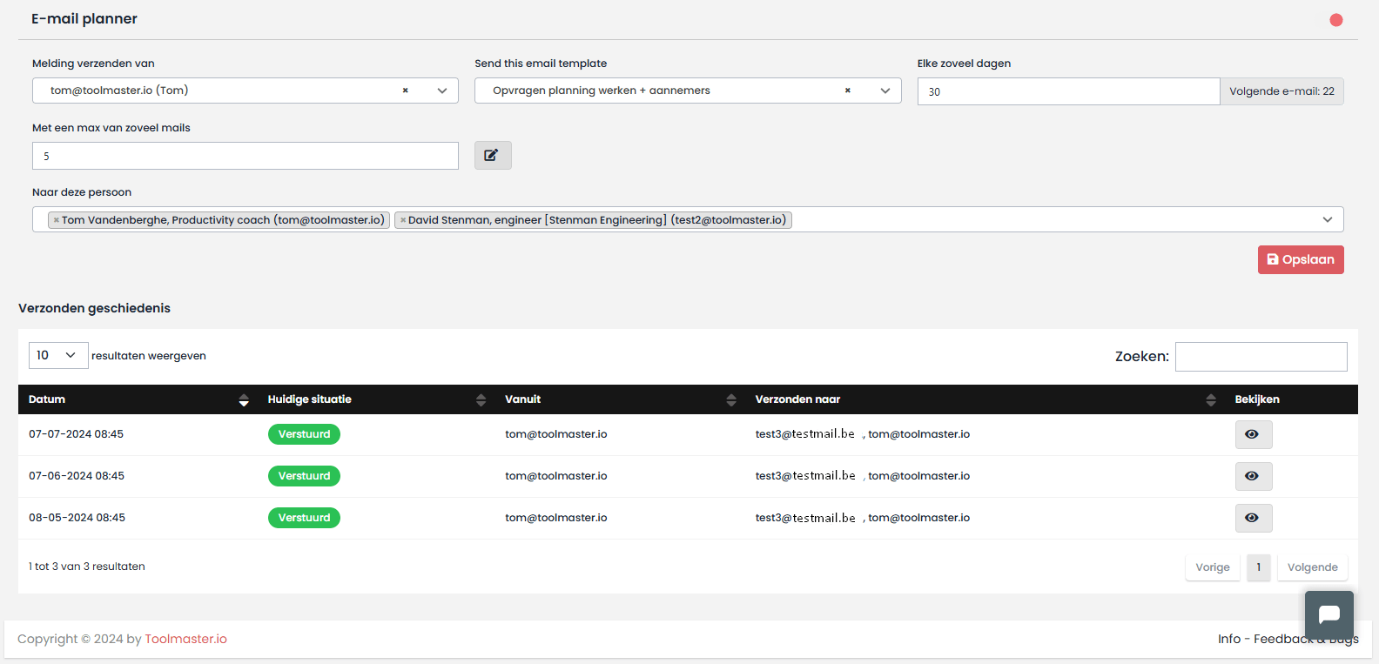Focus the Elke zoveel dagen input

pyautogui.click(x=1068, y=91)
